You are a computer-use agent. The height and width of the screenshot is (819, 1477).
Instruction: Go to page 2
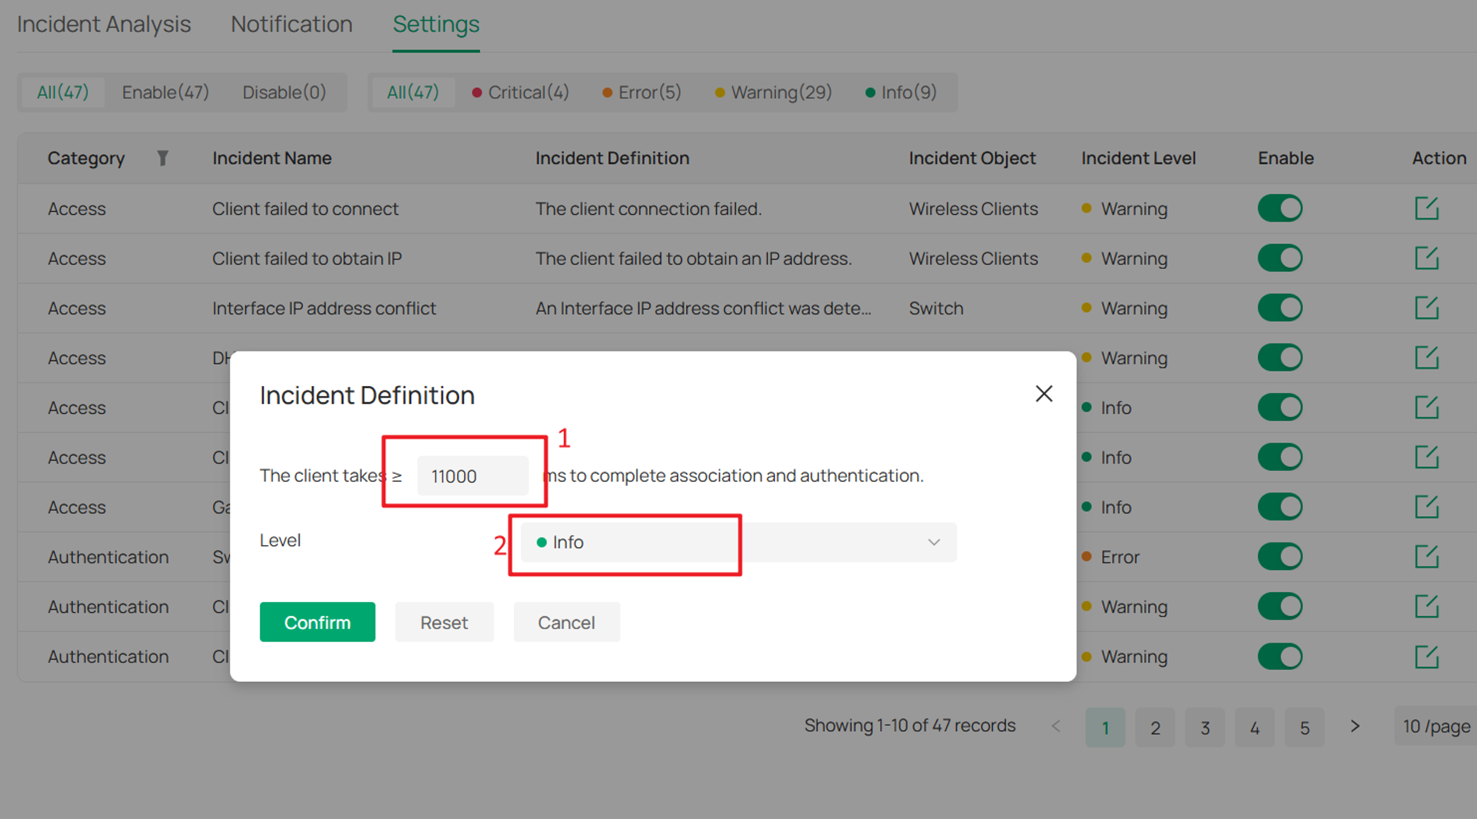pos(1154,727)
